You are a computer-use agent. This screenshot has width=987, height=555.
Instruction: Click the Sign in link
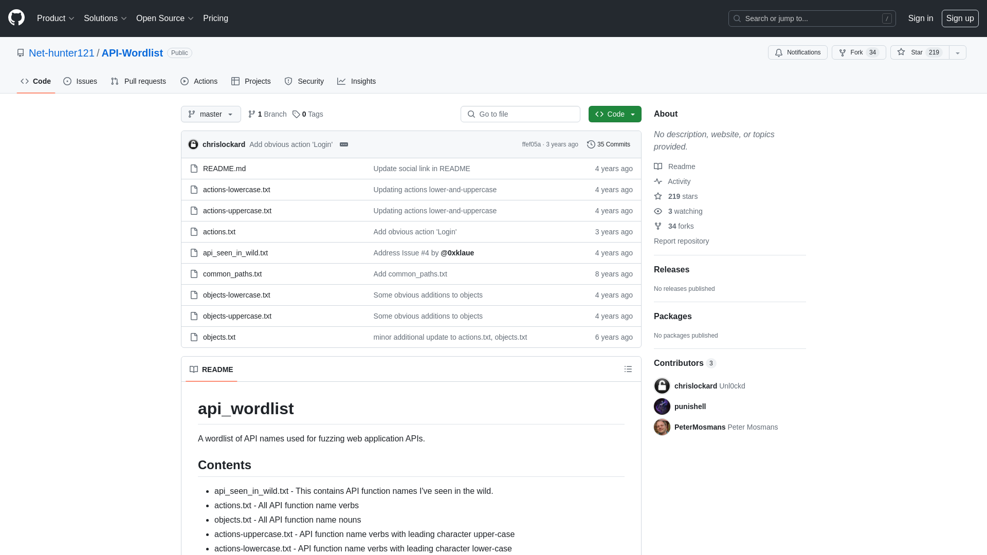[921, 18]
